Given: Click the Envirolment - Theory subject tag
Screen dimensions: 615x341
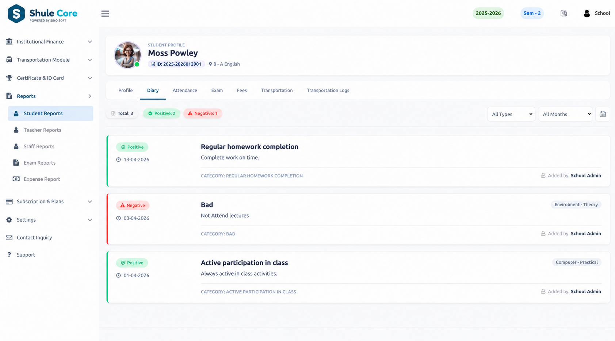Looking at the screenshot, I should 576,204.
